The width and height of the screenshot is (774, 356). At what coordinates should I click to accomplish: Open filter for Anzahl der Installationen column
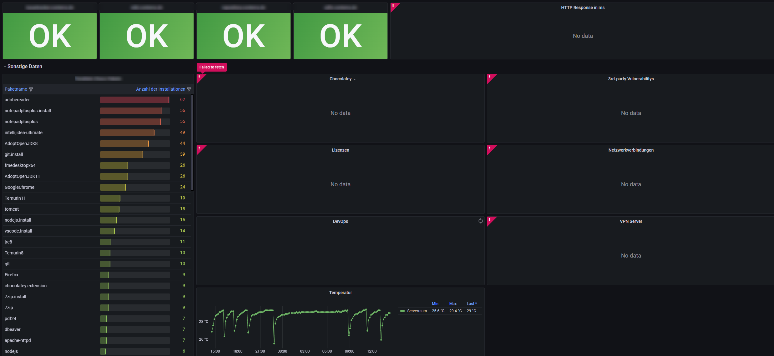click(189, 89)
